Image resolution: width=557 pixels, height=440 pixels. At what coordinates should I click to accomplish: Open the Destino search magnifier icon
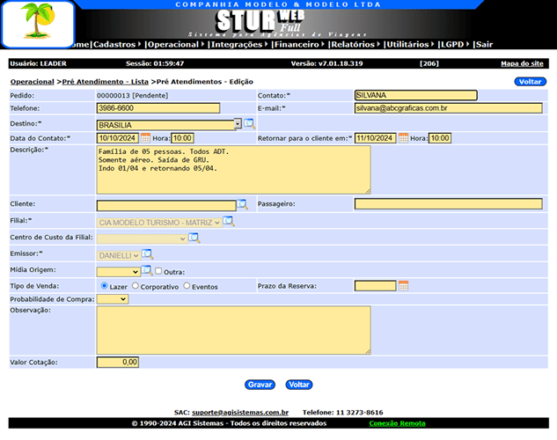(249, 123)
